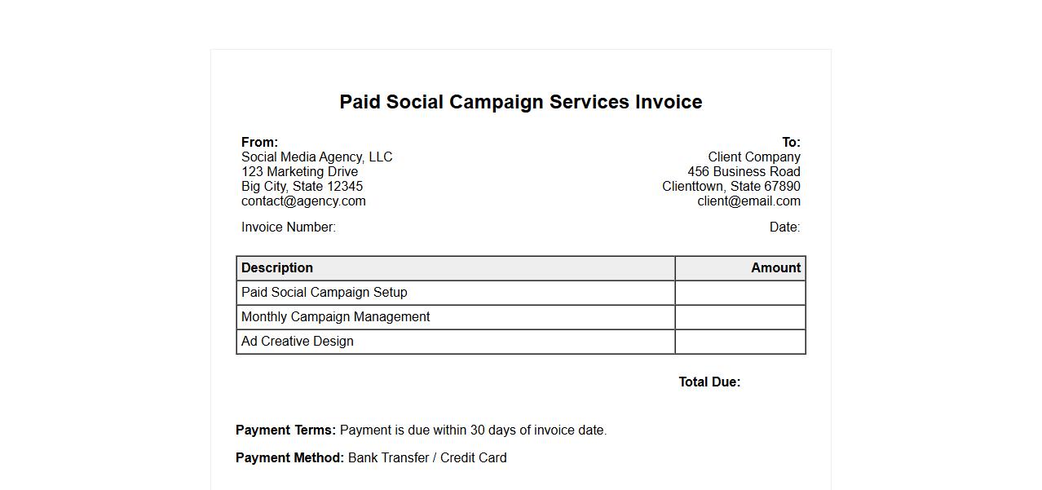Click the Description column header
This screenshot has height=490, width=1042.
pos(277,268)
